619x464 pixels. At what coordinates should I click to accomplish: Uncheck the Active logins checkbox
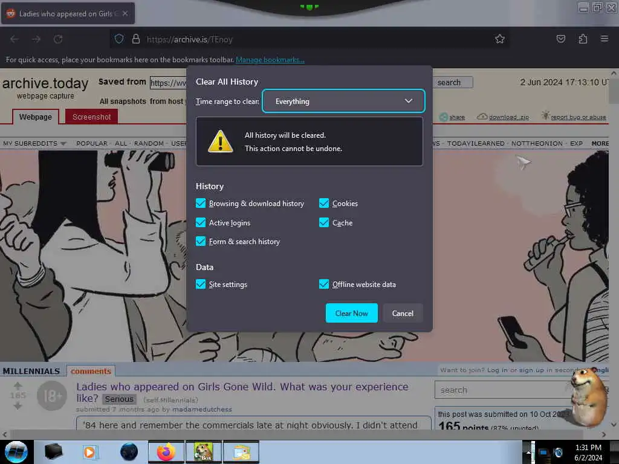[x=201, y=222]
